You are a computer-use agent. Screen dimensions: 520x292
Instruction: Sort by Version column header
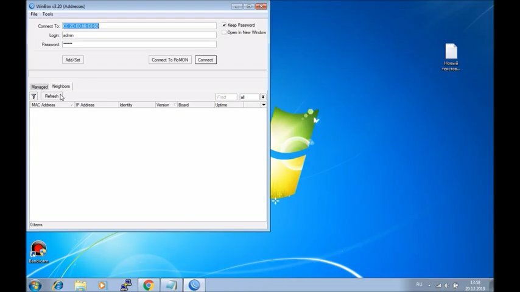[166, 105]
